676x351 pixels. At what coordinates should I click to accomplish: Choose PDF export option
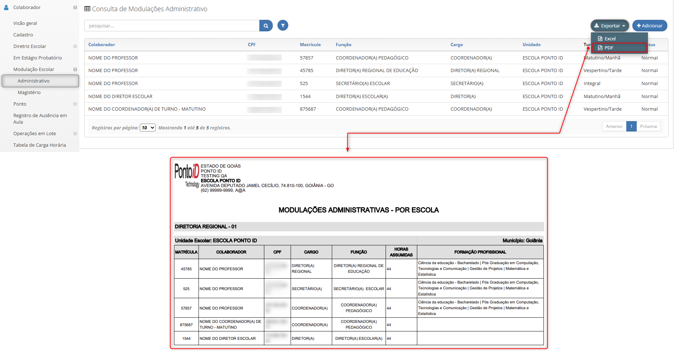tap(619, 48)
